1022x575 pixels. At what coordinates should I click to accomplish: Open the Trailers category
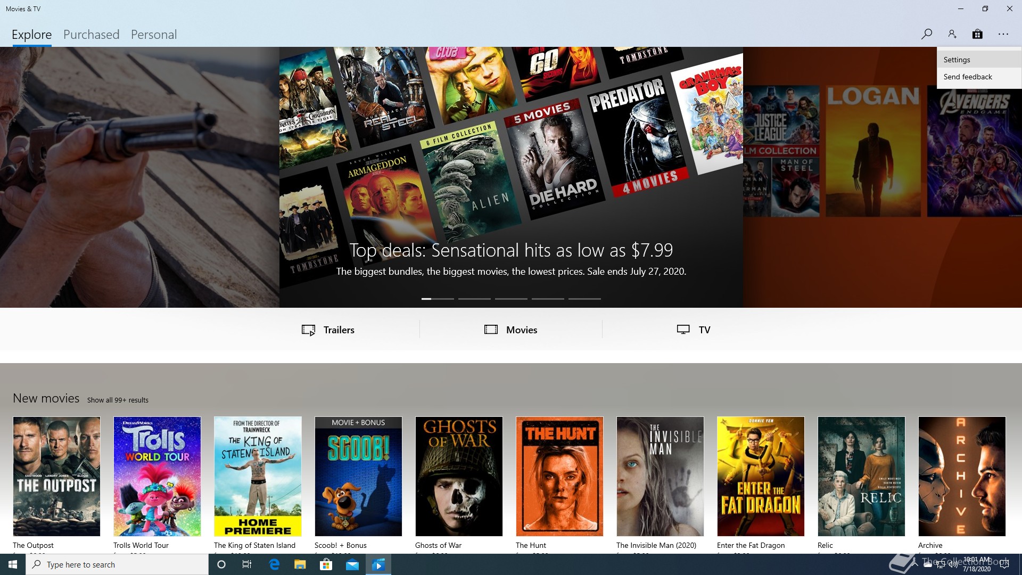point(328,330)
